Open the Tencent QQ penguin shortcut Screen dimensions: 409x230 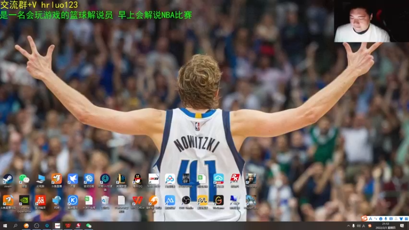(138, 180)
